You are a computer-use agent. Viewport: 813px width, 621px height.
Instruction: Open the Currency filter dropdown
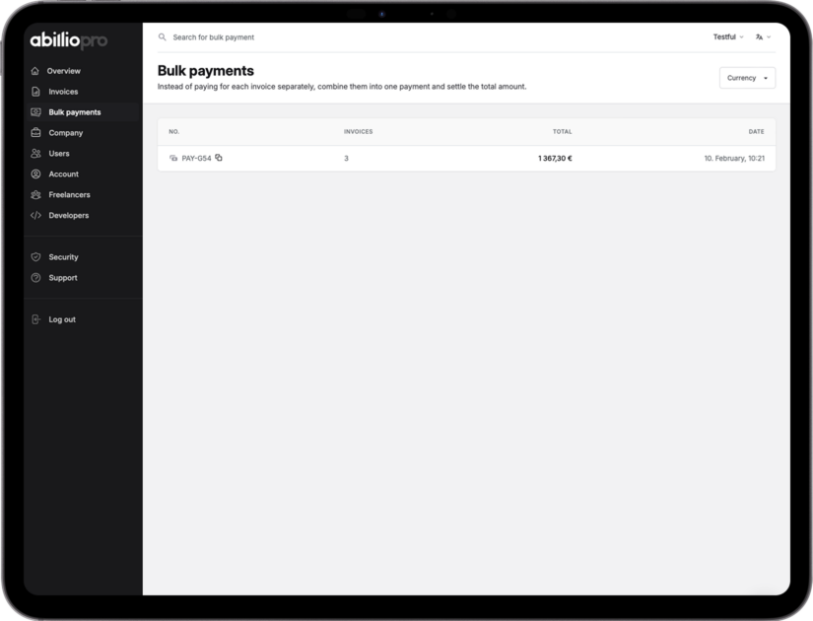747,78
